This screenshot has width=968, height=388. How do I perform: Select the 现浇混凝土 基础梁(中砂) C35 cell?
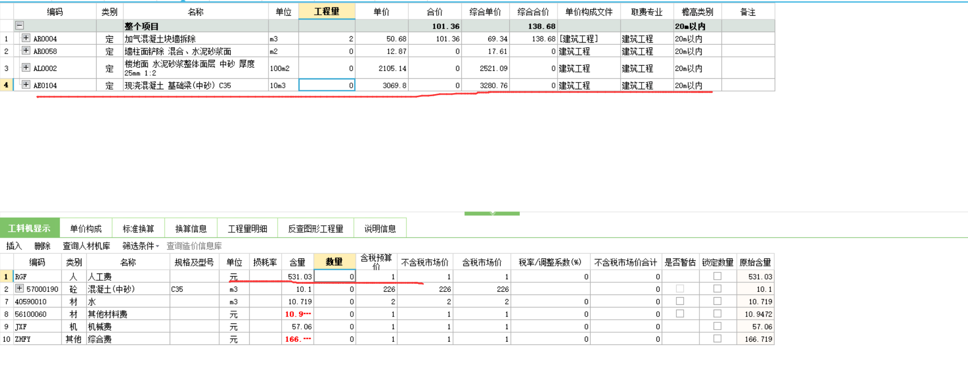click(x=195, y=85)
